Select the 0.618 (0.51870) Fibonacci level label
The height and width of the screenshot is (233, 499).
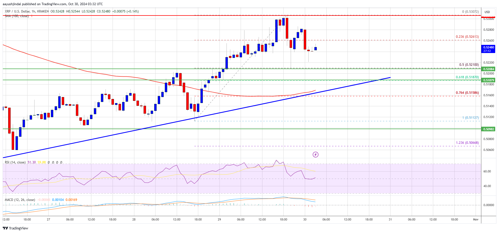(467, 77)
